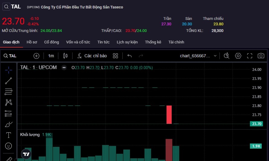269x161 pixels.
Task: Select the XABCD pattern tool
Action: click(x=8, y=102)
